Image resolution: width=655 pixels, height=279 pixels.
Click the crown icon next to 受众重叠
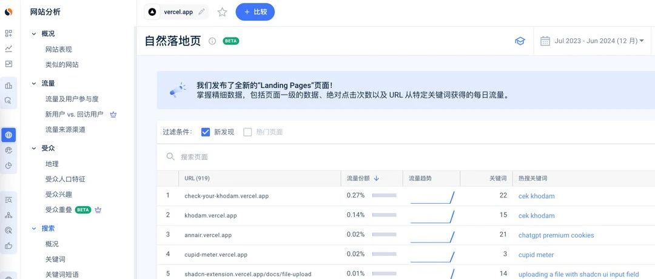coord(98,210)
